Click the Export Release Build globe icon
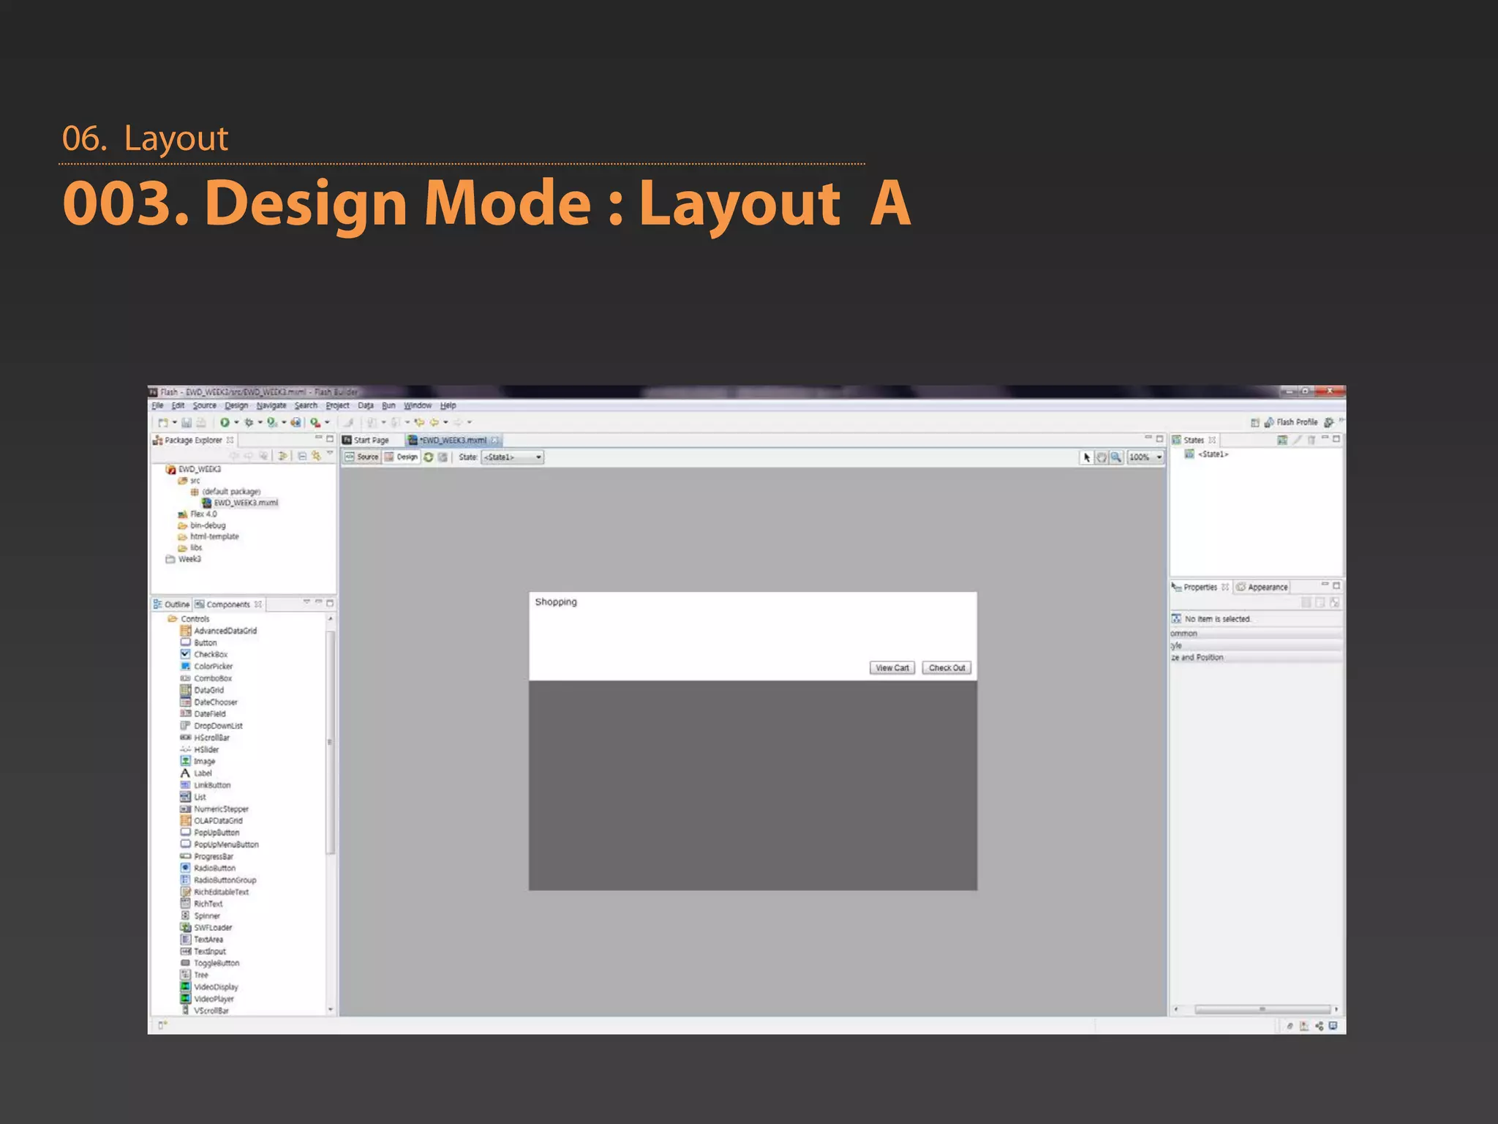Viewport: 1498px width, 1124px height. (x=296, y=422)
